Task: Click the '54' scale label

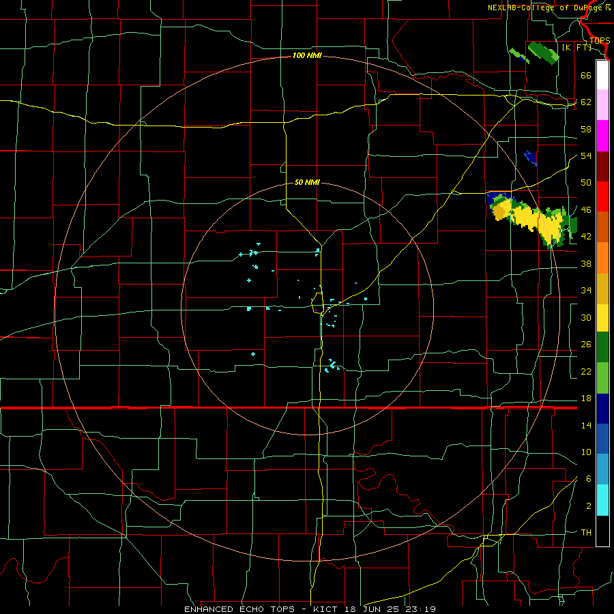Action: pyautogui.click(x=586, y=156)
